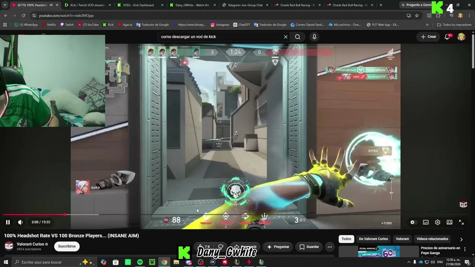This screenshot has width=475, height=267.
Task: Open the Chrome apps grid shortcut
Action: (x=5, y=25)
